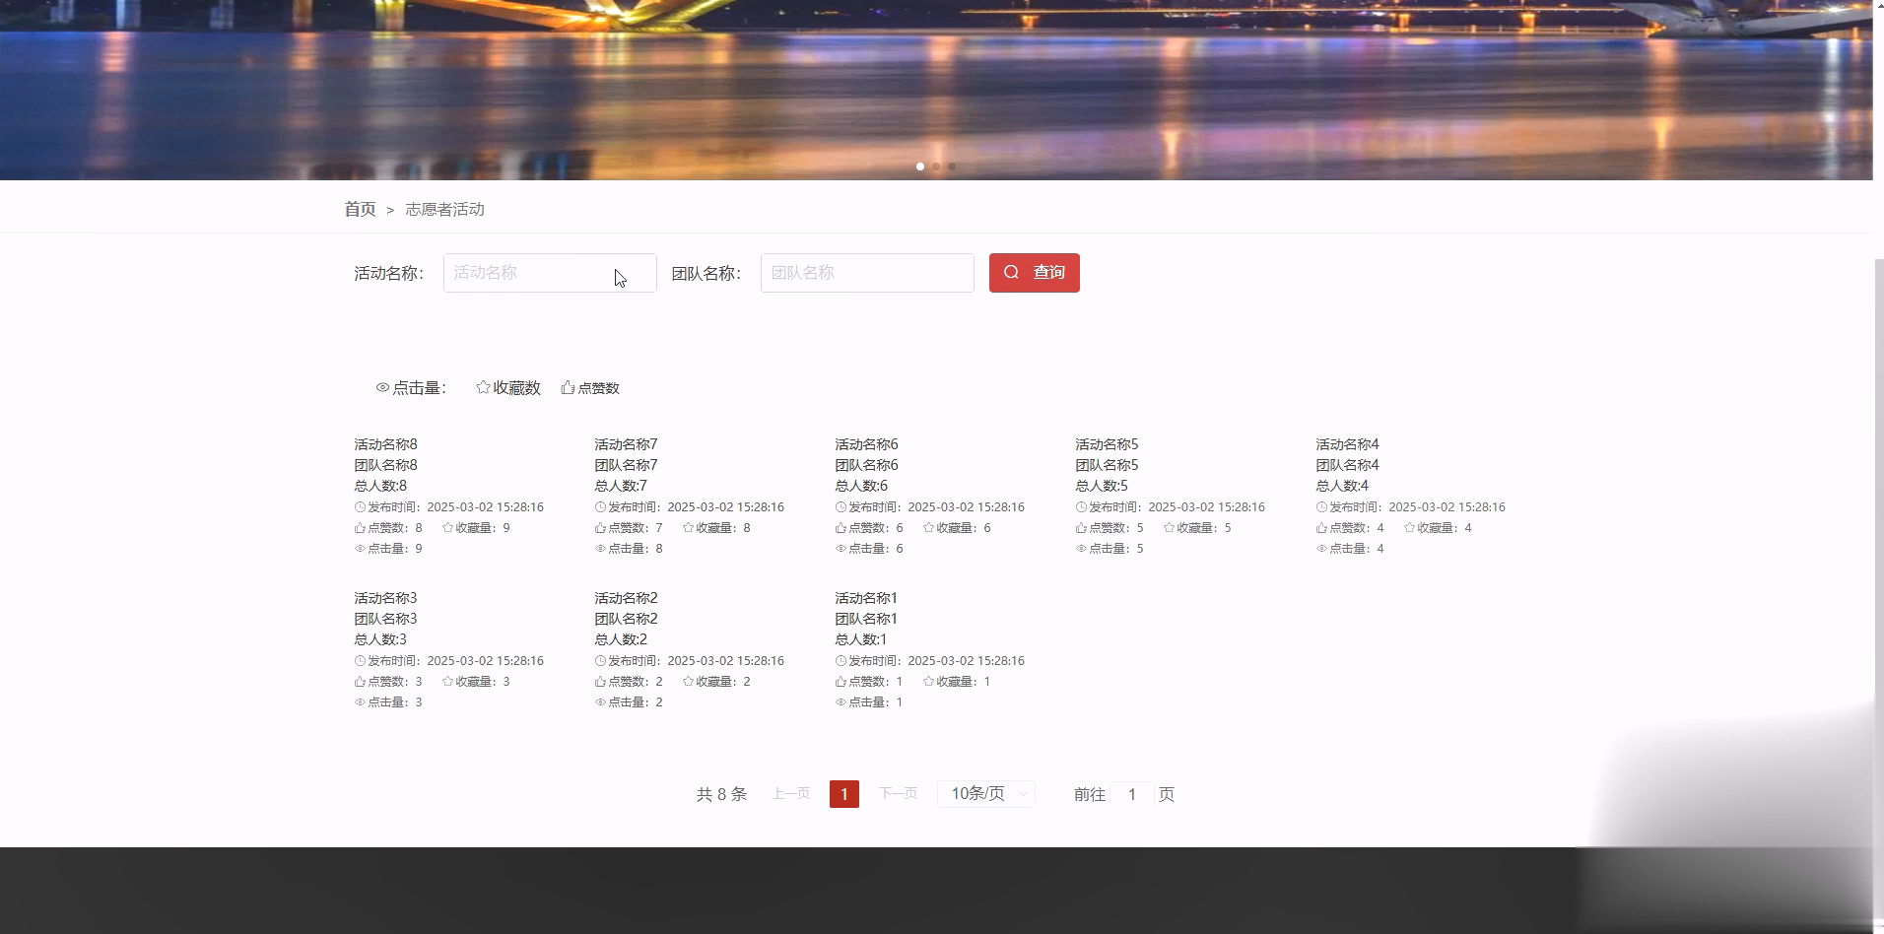Open the 10条/页 page size dropdown
This screenshot has width=1884, height=934.
(984, 793)
